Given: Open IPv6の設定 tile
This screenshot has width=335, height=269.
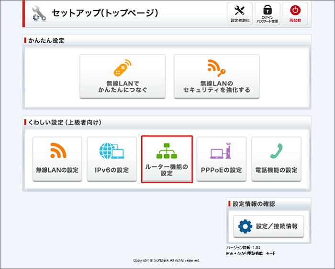Looking at the screenshot, I should [x=112, y=159].
